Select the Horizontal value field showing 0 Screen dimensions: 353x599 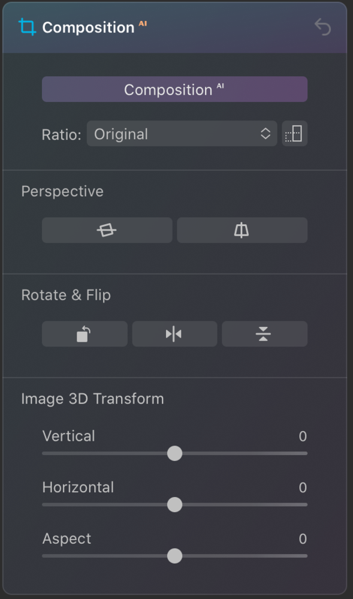tap(303, 487)
